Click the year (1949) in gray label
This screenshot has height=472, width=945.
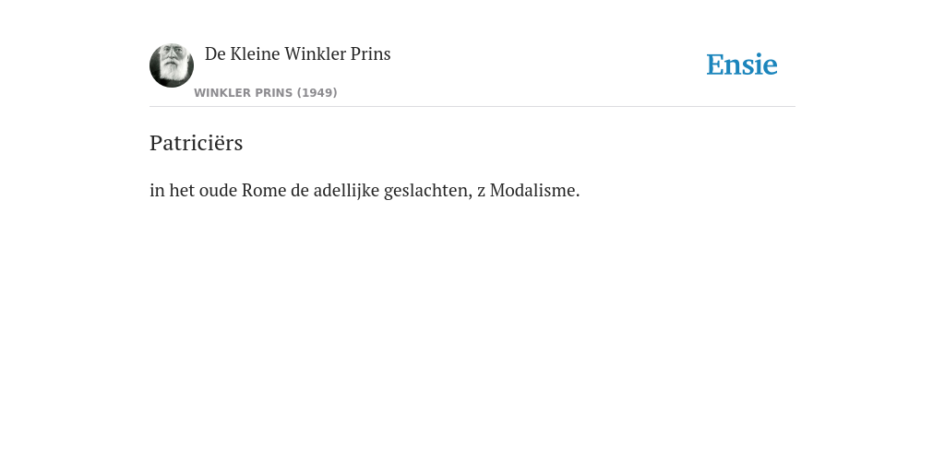click(317, 93)
